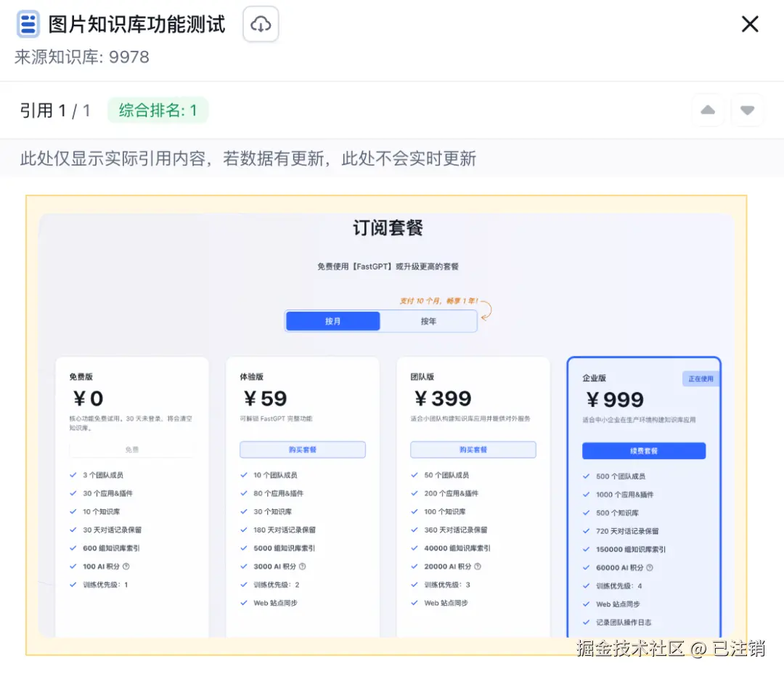
Task: Click the ¥ 59 price in 体验版
Action: 265,399
